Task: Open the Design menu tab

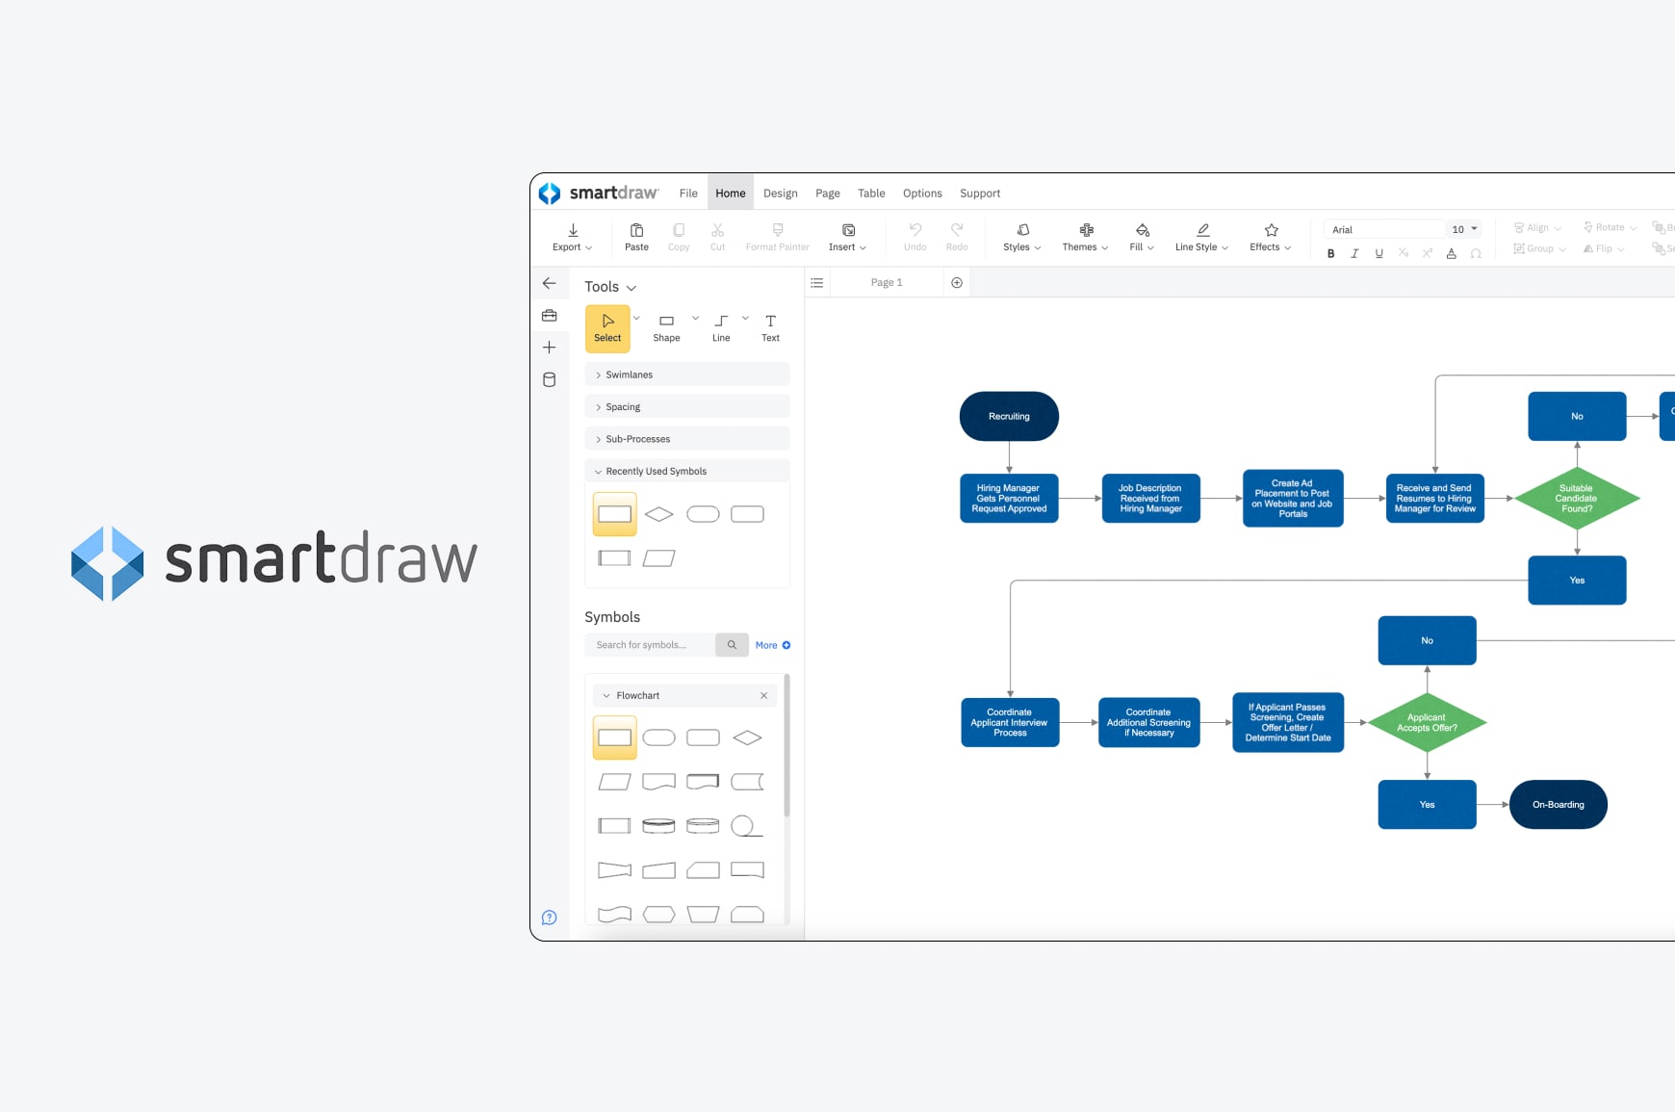Action: coord(780,194)
